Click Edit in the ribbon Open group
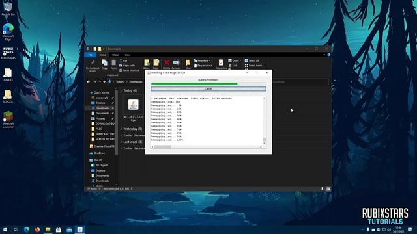 pyautogui.click(x=233, y=66)
